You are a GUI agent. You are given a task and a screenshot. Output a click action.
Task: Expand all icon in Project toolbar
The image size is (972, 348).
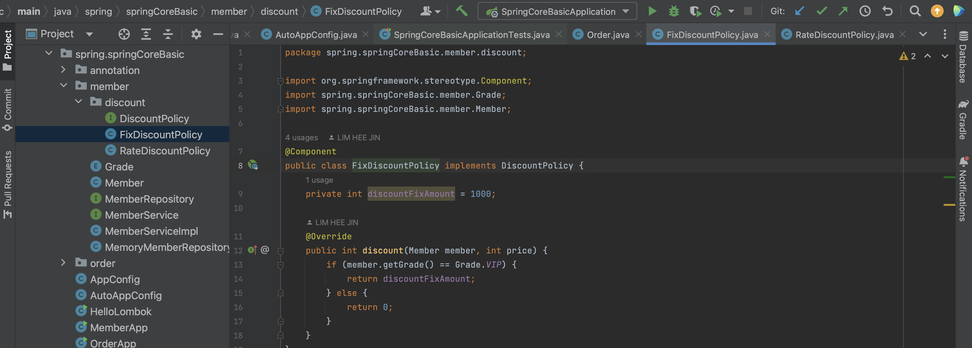tap(146, 34)
